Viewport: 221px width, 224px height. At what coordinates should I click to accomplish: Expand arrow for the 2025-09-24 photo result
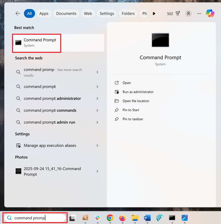[x=97, y=171]
